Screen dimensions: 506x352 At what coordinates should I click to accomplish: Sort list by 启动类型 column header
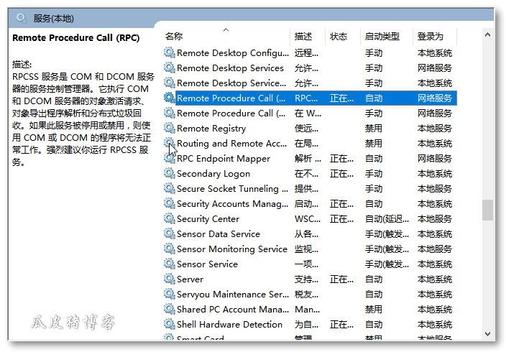(382, 37)
